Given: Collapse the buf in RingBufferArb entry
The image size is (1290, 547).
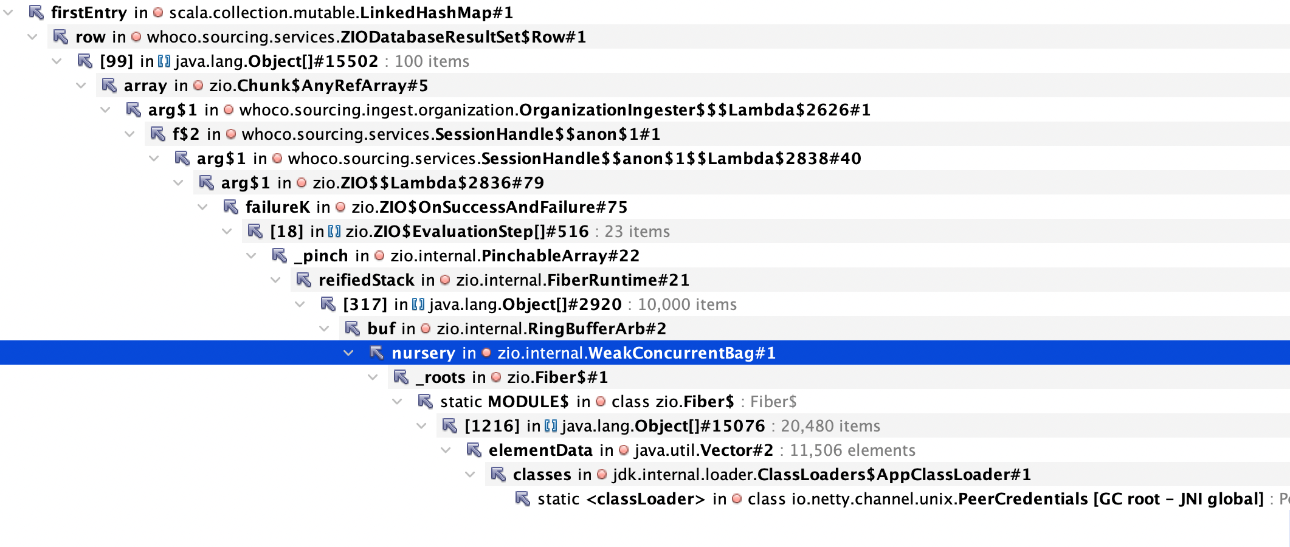Looking at the screenshot, I should tap(323, 328).
